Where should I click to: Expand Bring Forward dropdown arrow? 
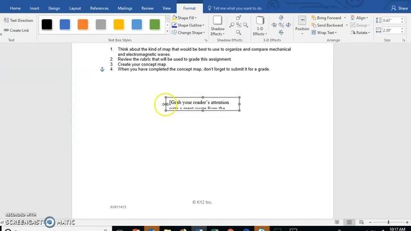[345, 18]
